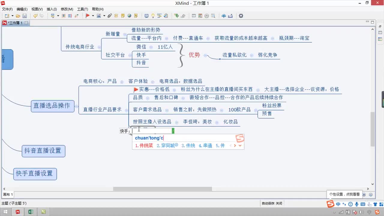Open the 帮助(H) menu
Viewport: 384px width, 216px height.
pyautogui.click(x=98, y=9)
